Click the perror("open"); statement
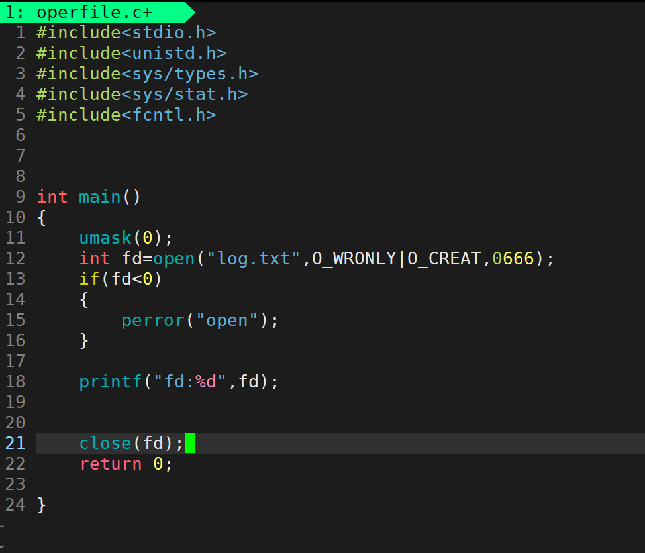Screen dimensions: 645x553 pos(200,321)
